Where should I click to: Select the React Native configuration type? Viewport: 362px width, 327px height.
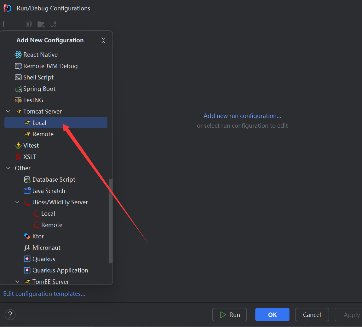point(40,55)
